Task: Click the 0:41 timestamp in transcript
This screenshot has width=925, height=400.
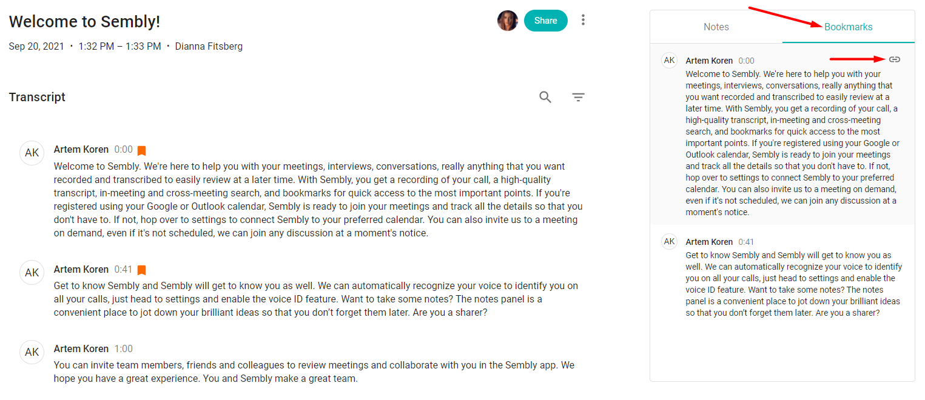Action: 123,270
